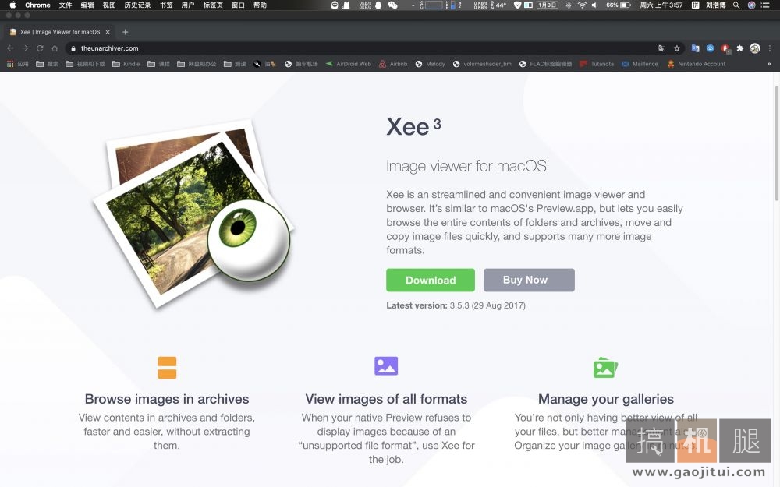This screenshot has width=780, height=487.
Task: Click the Buy Now button
Action: click(529, 280)
